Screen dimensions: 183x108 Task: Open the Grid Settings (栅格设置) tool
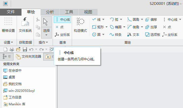[8, 25]
